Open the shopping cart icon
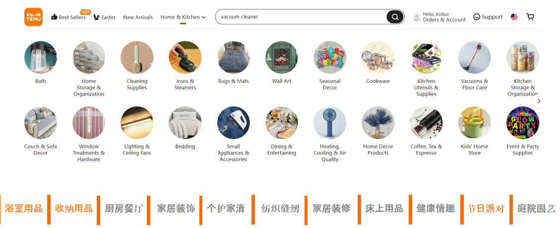 coord(530,17)
